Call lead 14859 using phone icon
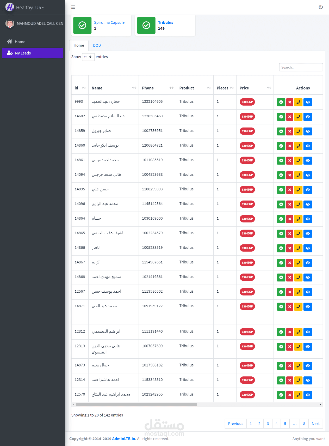 tap(298, 131)
